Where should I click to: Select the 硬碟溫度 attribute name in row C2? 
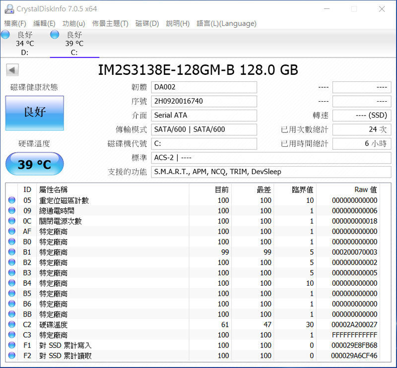54,325
